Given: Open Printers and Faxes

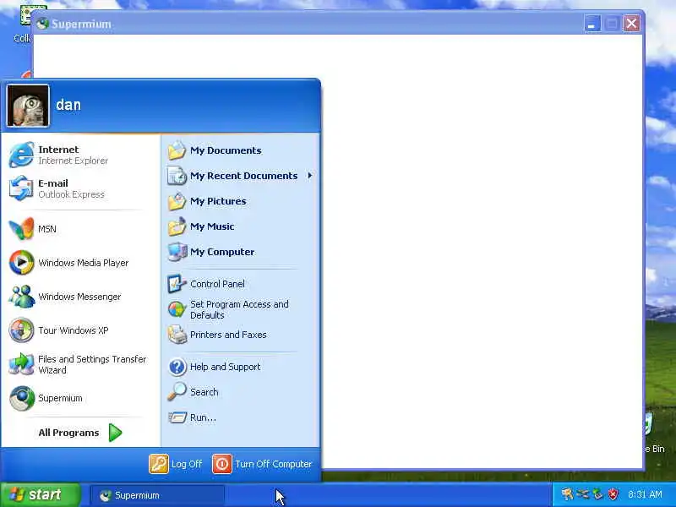Looking at the screenshot, I should [x=240, y=335].
